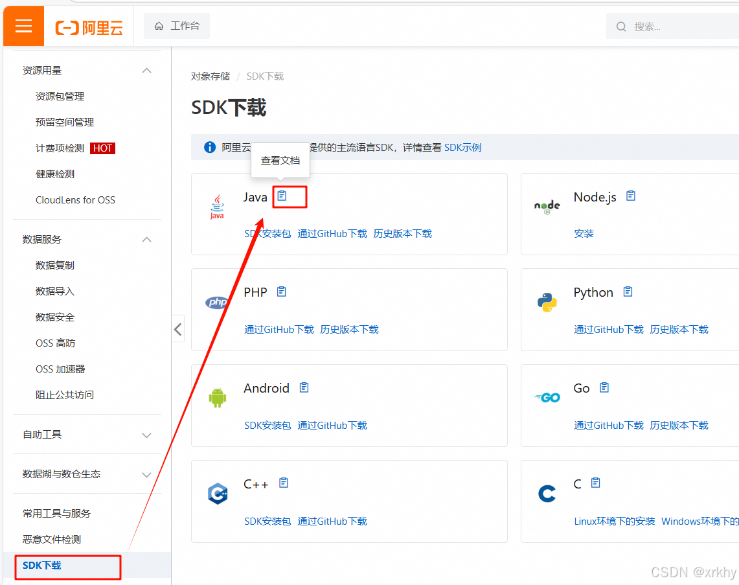Image resolution: width=739 pixels, height=585 pixels.
Task: Click the C++ logo
Action: point(218,494)
